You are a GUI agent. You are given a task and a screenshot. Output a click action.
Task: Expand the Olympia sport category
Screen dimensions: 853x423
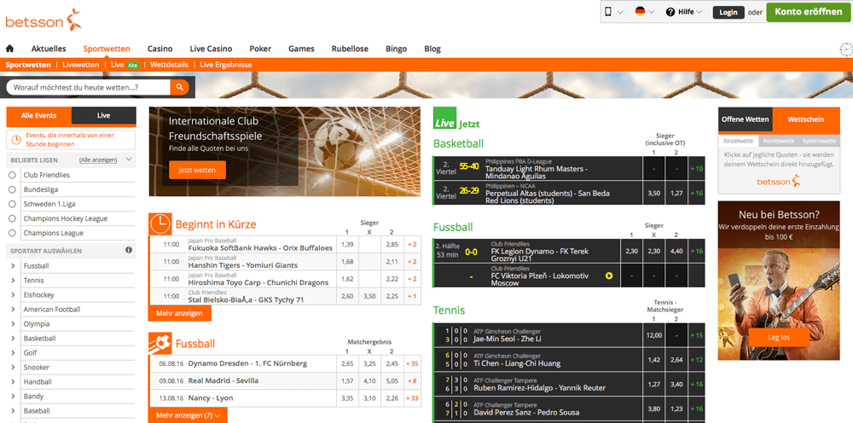point(13,324)
